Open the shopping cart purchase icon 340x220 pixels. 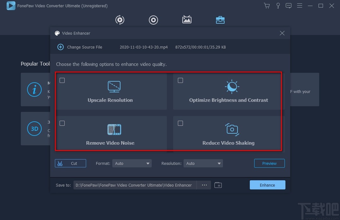click(267, 6)
